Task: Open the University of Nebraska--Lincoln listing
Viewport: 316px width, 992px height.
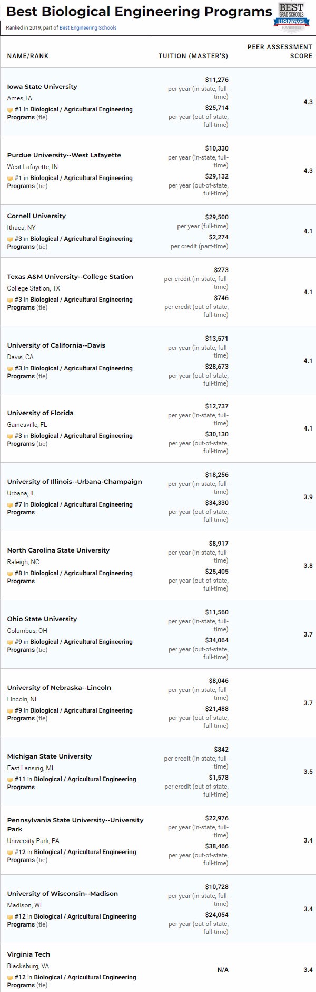Action: 59,688
